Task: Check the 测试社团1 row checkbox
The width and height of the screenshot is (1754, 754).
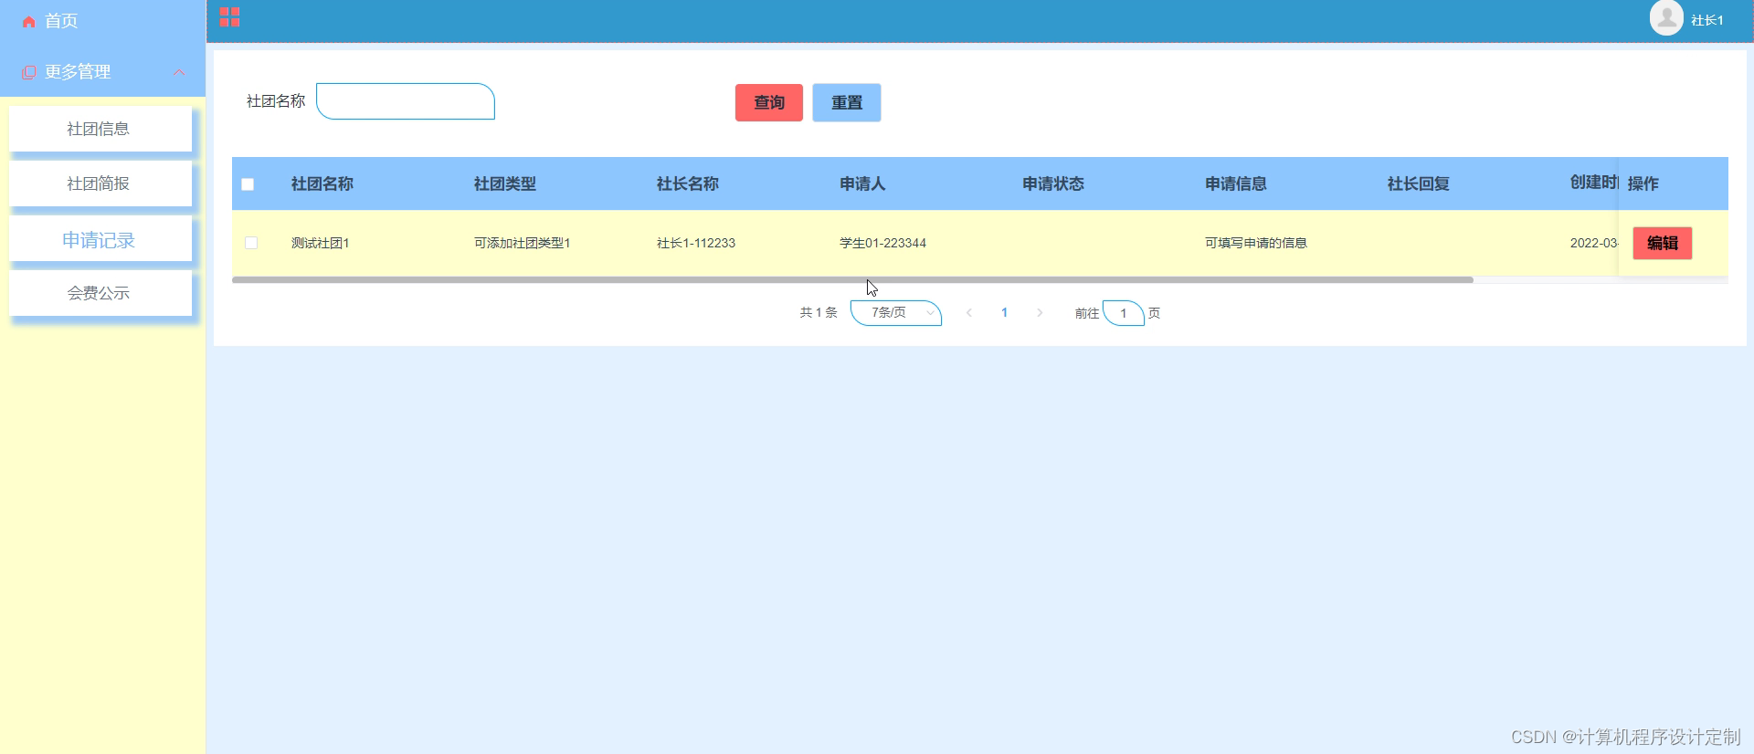Action: [251, 243]
